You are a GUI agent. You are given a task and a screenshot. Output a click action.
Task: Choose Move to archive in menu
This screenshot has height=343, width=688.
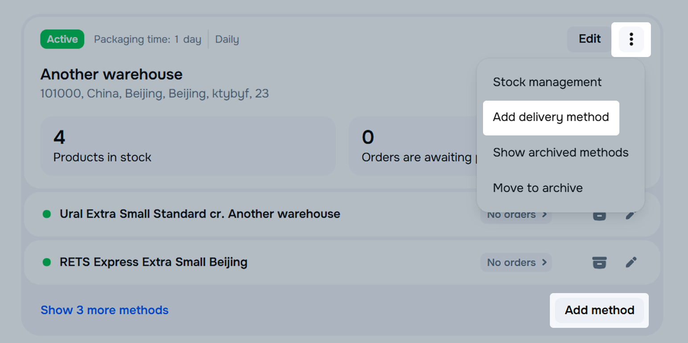tap(537, 188)
